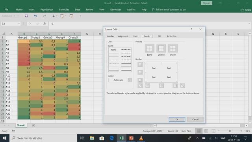252x142 pixels.
Task: Click the Name Box showing B2
Action: 9,24
